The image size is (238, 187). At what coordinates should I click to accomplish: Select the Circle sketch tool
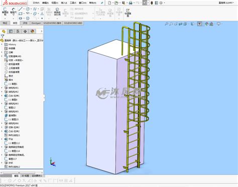point(28,9)
